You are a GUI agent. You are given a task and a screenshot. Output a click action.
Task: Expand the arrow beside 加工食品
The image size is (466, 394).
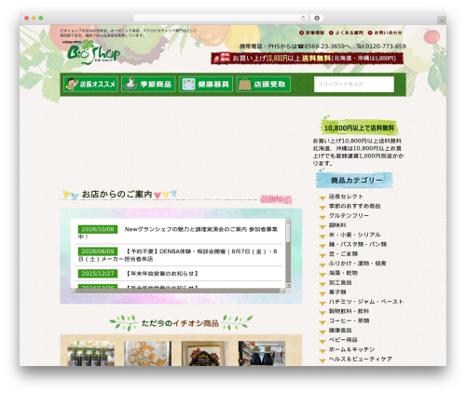(x=322, y=284)
